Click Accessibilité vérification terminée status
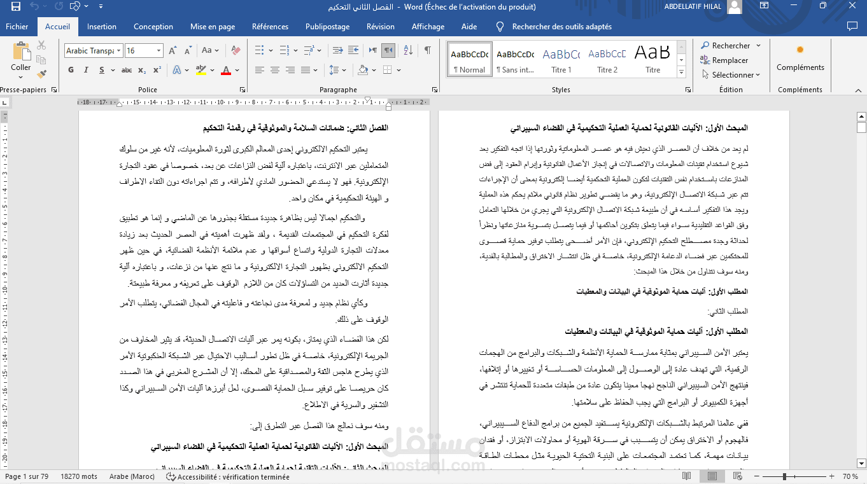The image size is (867, 484). pyautogui.click(x=228, y=476)
